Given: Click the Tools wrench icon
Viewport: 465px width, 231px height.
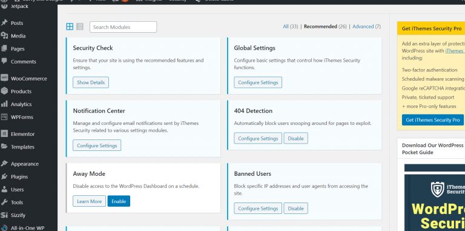Looking at the screenshot, I should [4, 202].
